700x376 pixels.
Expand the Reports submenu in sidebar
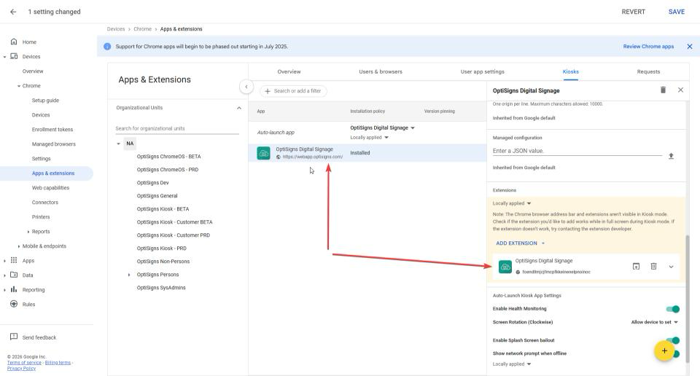pos(28,232)
